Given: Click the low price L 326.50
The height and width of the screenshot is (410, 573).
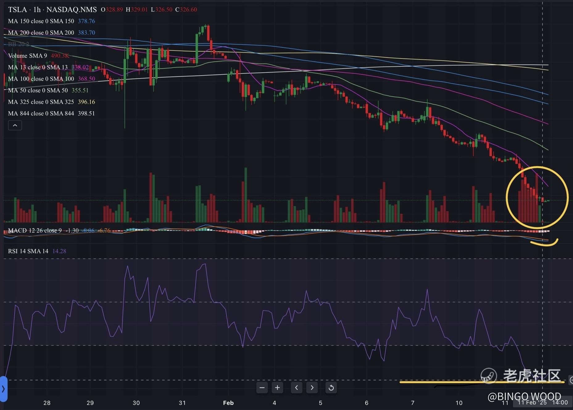Looking at the screenshot, I should click(162, 10).
